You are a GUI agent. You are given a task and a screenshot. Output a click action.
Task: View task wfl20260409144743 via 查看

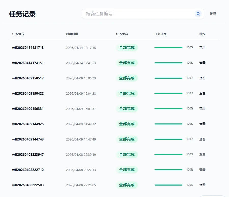[x=202, y=139]
